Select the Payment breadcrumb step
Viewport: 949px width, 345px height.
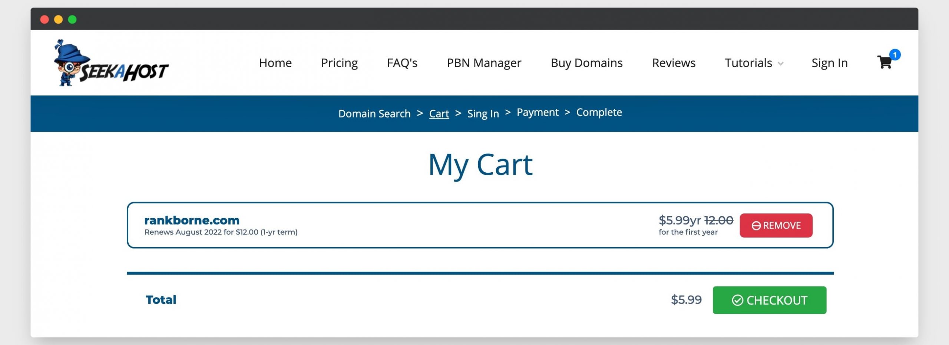[x=538, y=112]
